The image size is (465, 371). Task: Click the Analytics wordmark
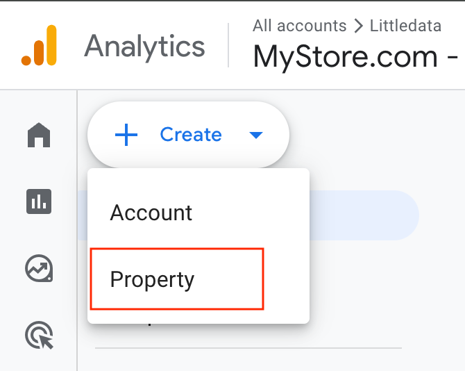pos(145,46)
